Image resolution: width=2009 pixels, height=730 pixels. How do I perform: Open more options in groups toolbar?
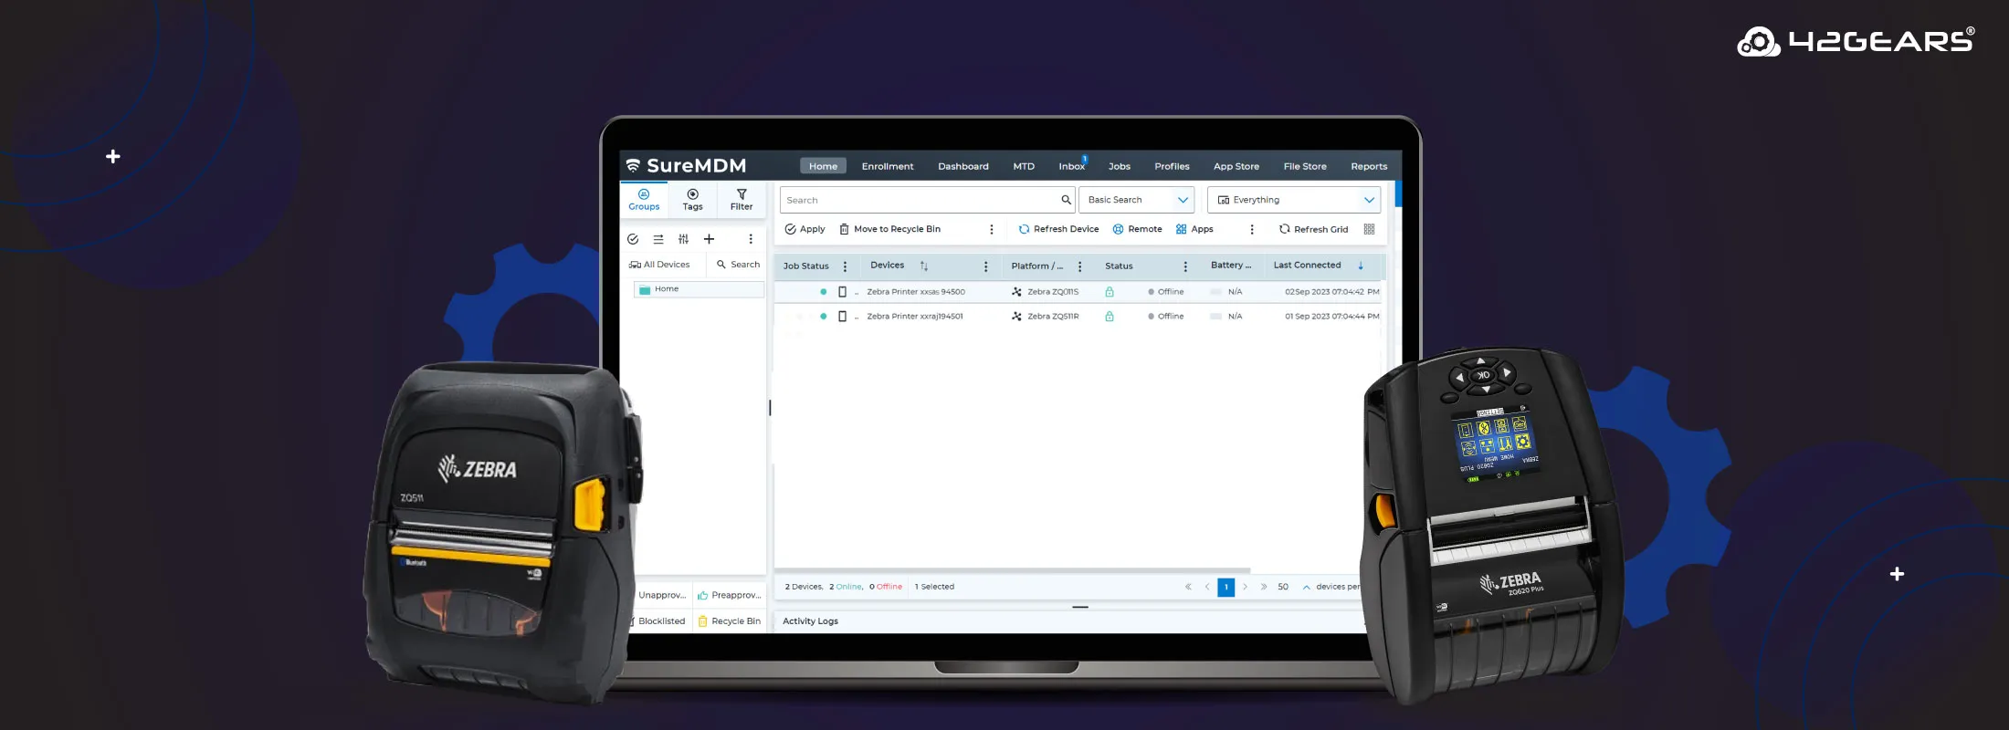[x=751, y=239]
